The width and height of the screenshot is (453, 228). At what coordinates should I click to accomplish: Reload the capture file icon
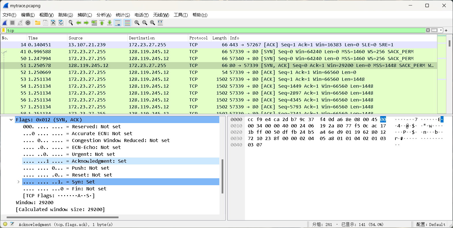(x=61, y=23)
